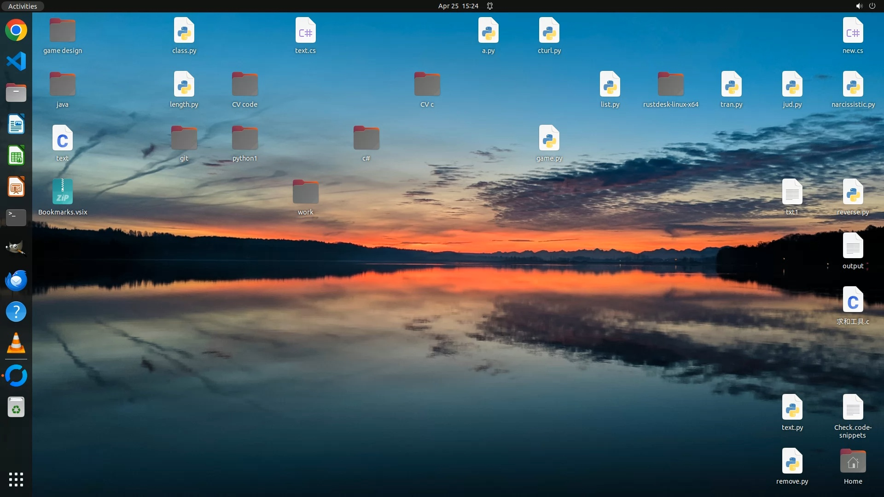Open the Terminal dock icon

pyautogui.click(x=16, y=217)
